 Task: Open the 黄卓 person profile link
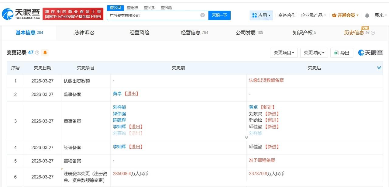tap(117, 94)
